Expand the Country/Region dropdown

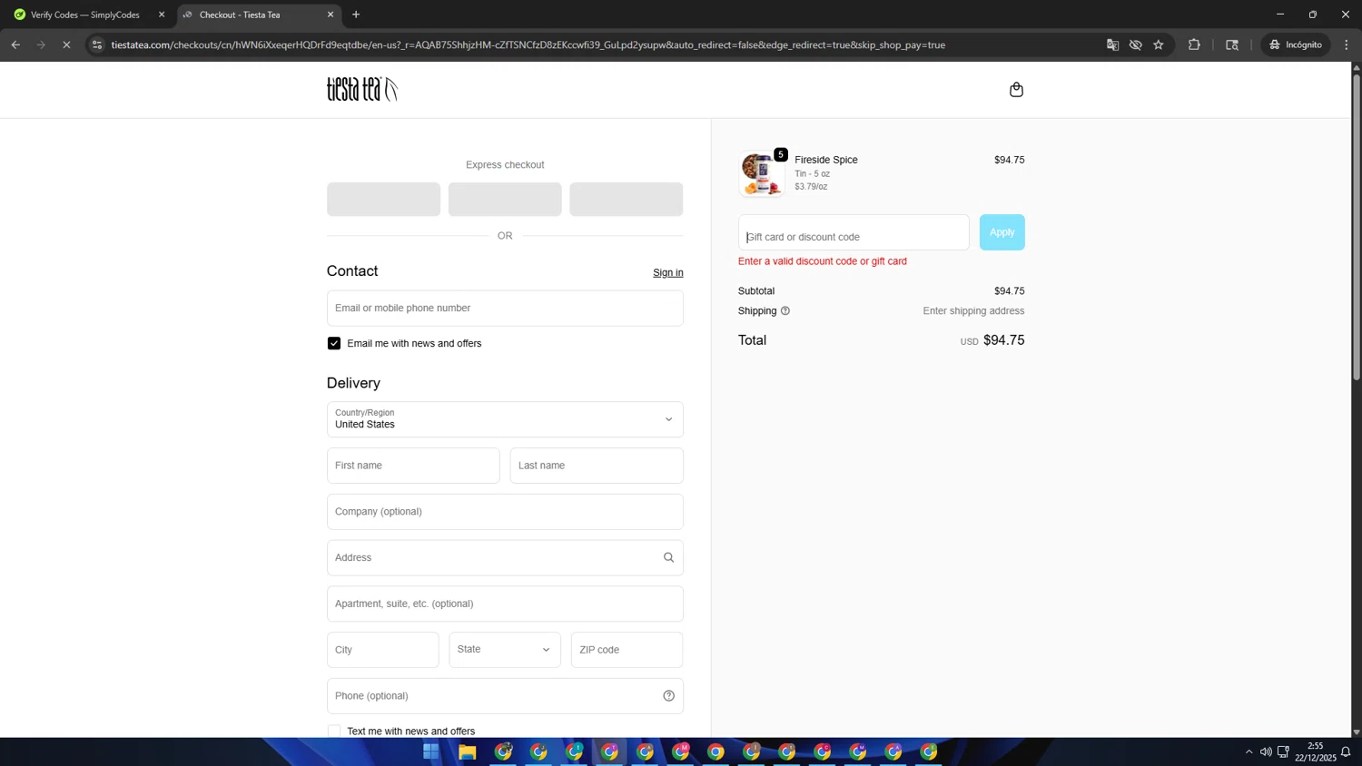pos(505,419)
